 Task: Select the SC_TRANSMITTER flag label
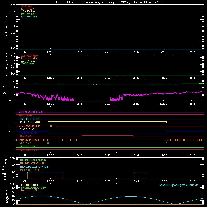[30, 126]
